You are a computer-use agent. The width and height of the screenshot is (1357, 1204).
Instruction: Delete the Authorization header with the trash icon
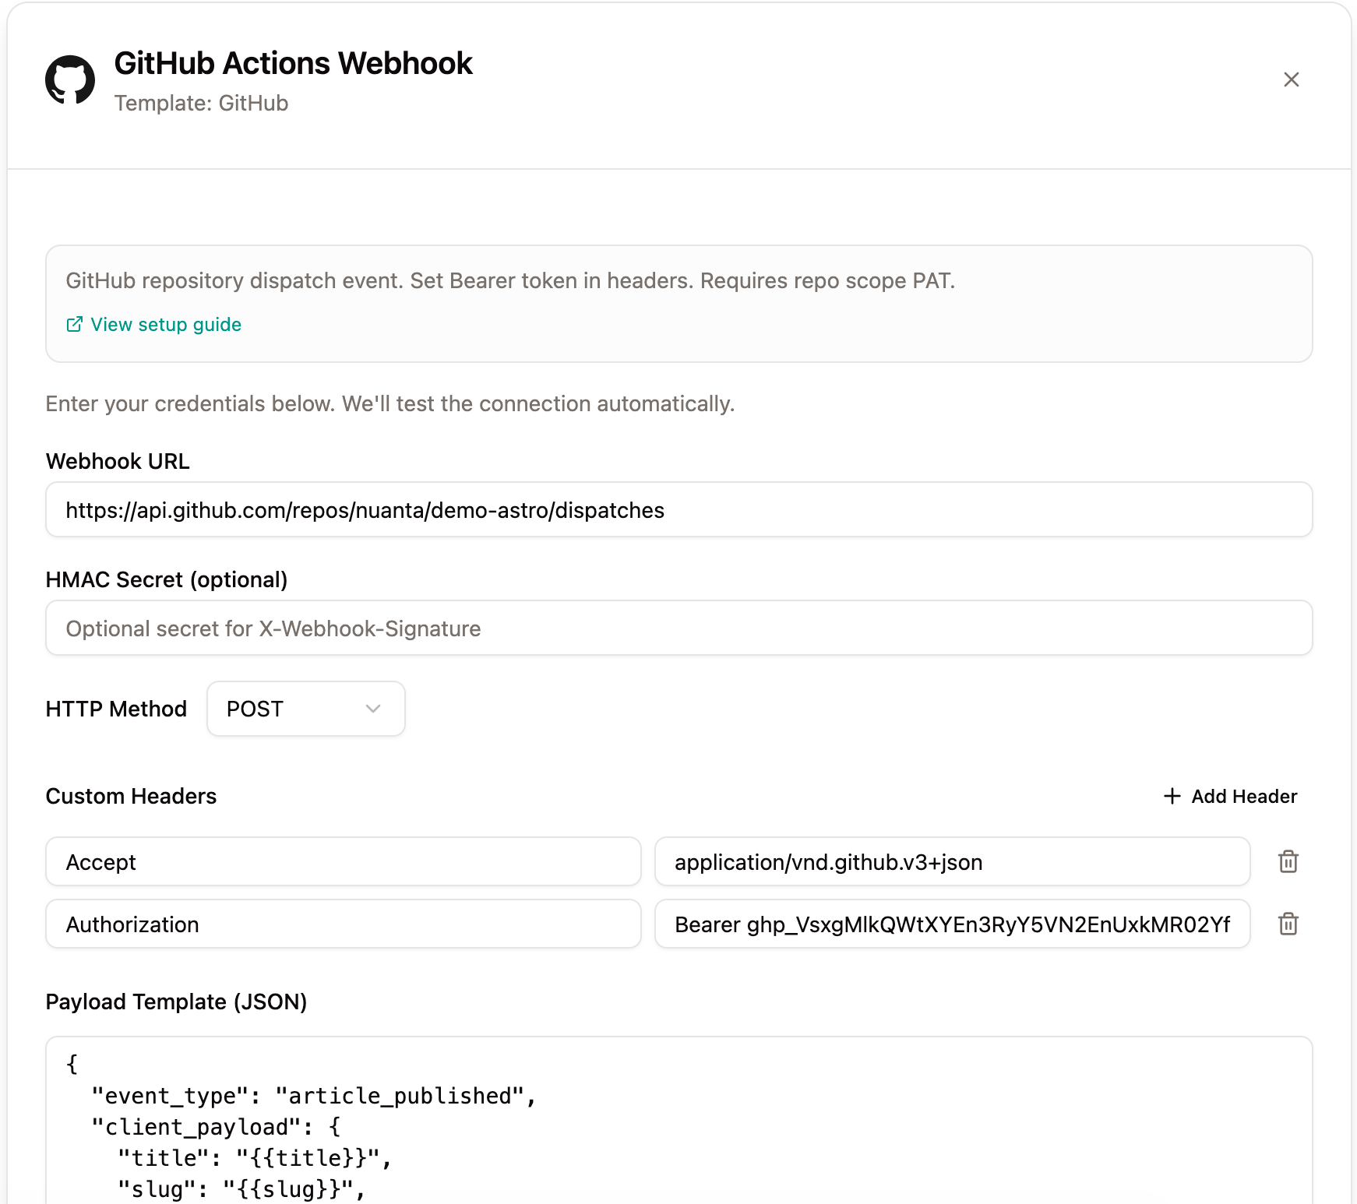point(1288,924)
